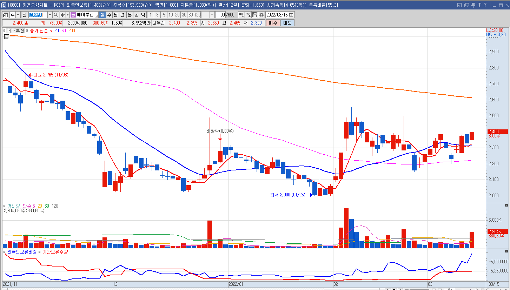Open the calendar date picker icon
Viewport: 510px width, 290px height.
(291, 15)
